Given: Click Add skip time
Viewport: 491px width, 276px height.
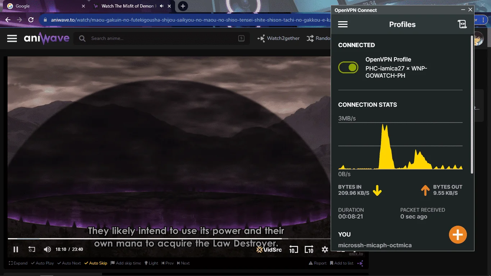Looking at the screenshot, I should [x=126, y=263].
